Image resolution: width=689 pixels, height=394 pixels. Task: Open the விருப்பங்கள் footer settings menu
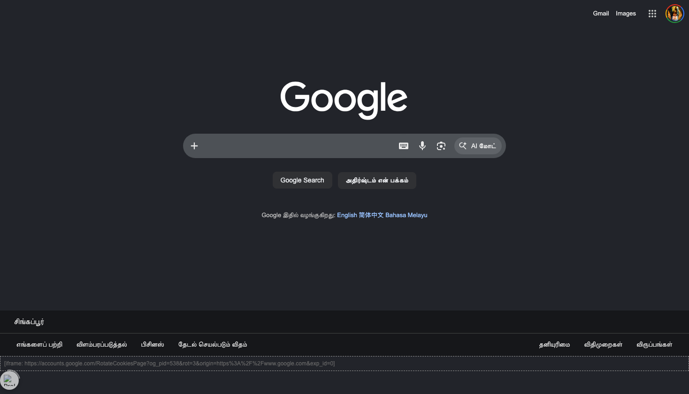point(654,345)
